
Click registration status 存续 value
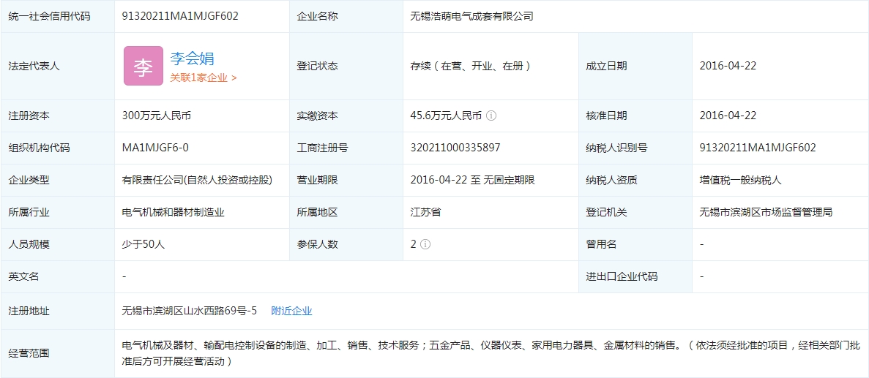470,66
